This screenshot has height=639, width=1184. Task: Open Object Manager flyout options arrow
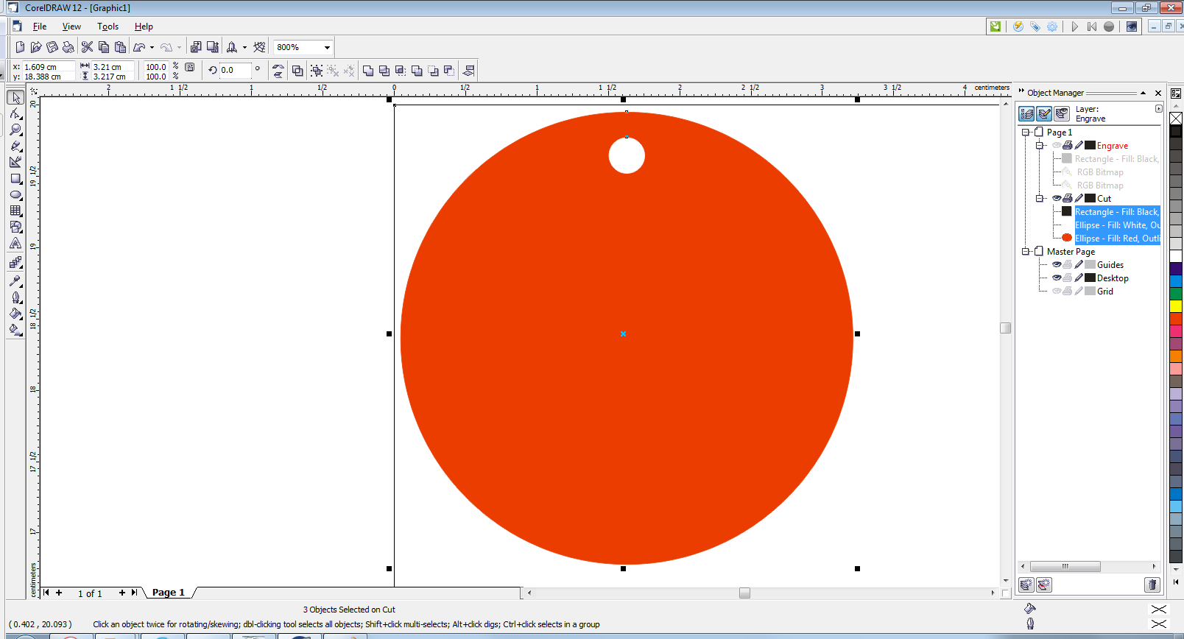point(1159,109)
